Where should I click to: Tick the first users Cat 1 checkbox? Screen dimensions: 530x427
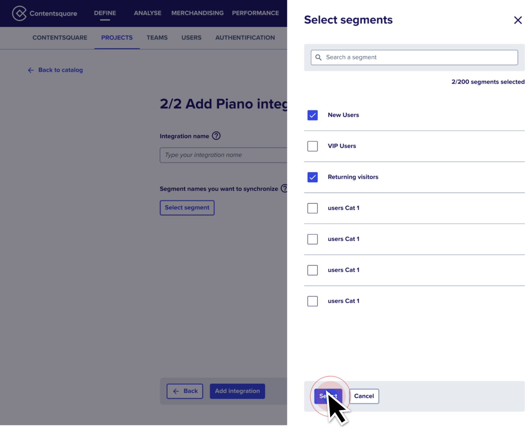pos(312,208)
